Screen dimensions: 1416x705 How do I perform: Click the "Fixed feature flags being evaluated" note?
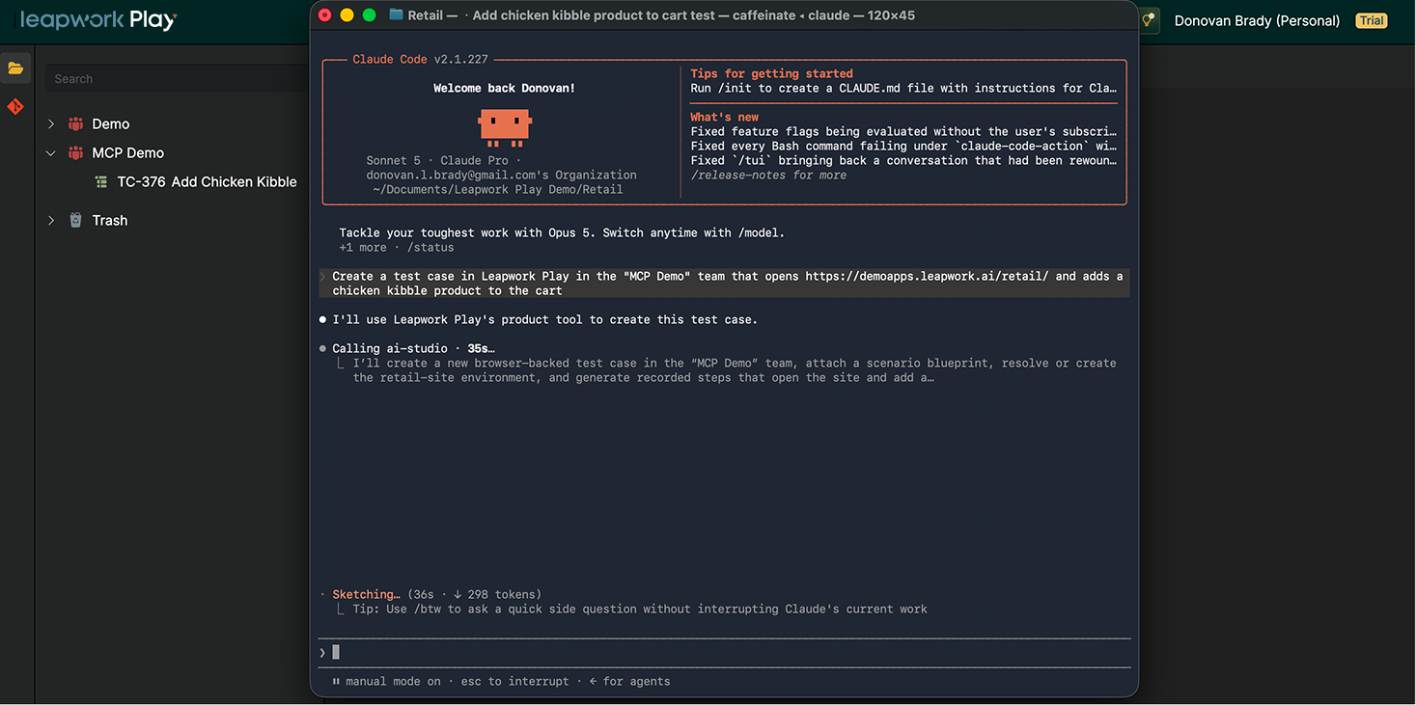click(903, 131)
